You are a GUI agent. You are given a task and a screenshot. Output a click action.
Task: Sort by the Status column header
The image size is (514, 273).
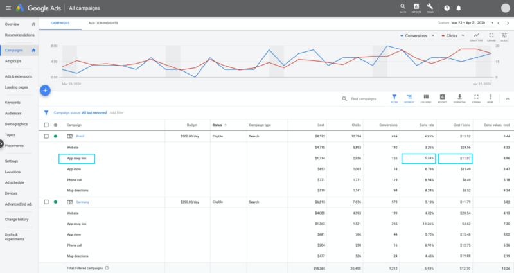(220, 125)
